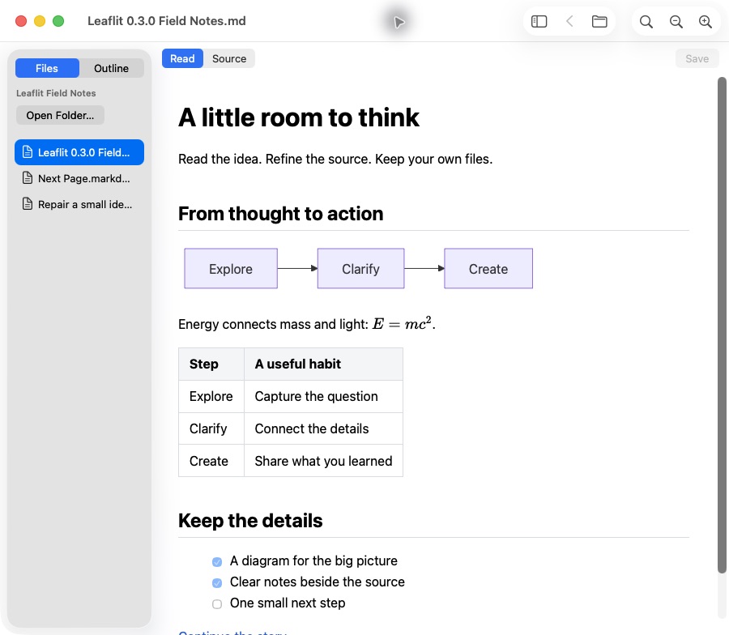Click the 'Clarify' table row cell
Screen dimensions: 729x635
[211, 428]
